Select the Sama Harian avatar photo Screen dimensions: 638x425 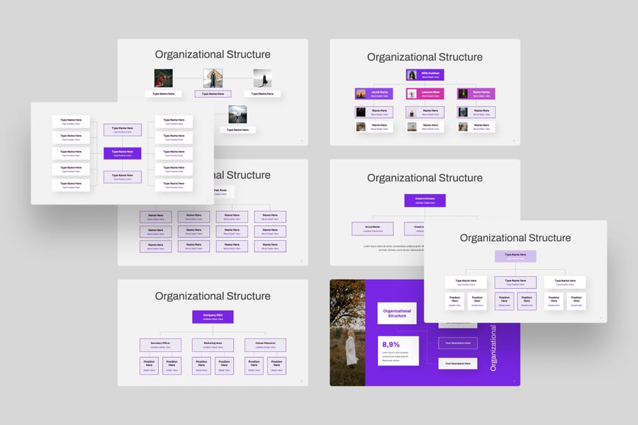(463, 93)
